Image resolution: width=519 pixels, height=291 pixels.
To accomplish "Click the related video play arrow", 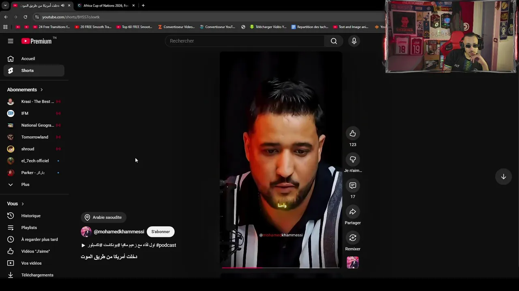I will click(83, 245).
